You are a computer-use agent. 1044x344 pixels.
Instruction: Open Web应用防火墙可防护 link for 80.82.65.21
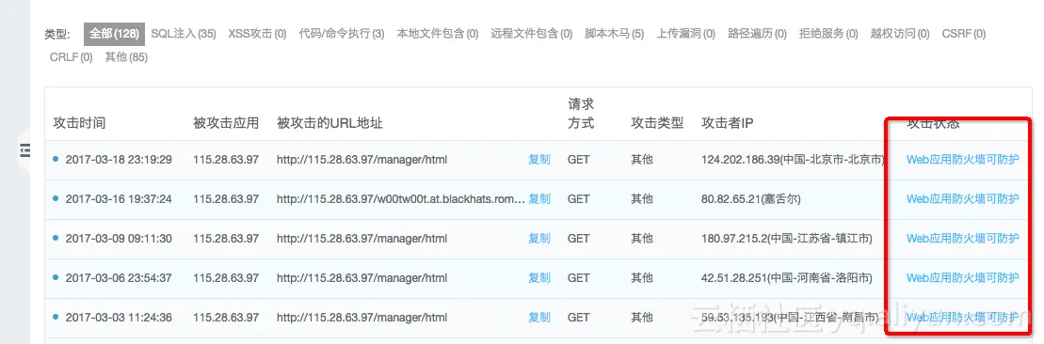click(962, 199)
